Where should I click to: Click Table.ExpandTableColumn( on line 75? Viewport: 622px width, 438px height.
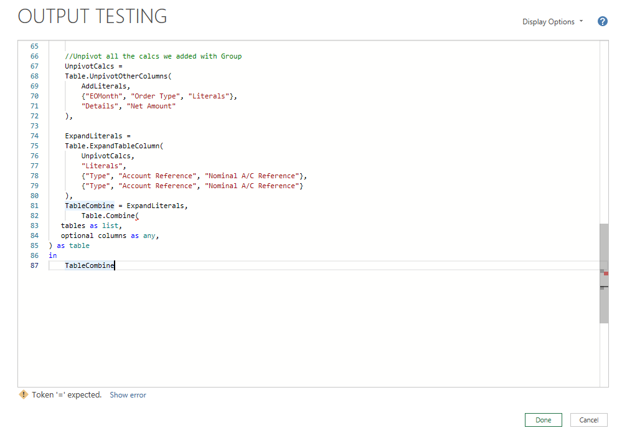(114, 146)
